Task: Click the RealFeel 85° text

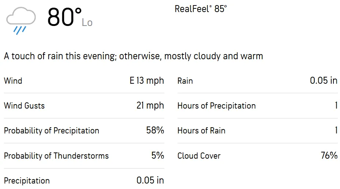Action: coord(201,9)
